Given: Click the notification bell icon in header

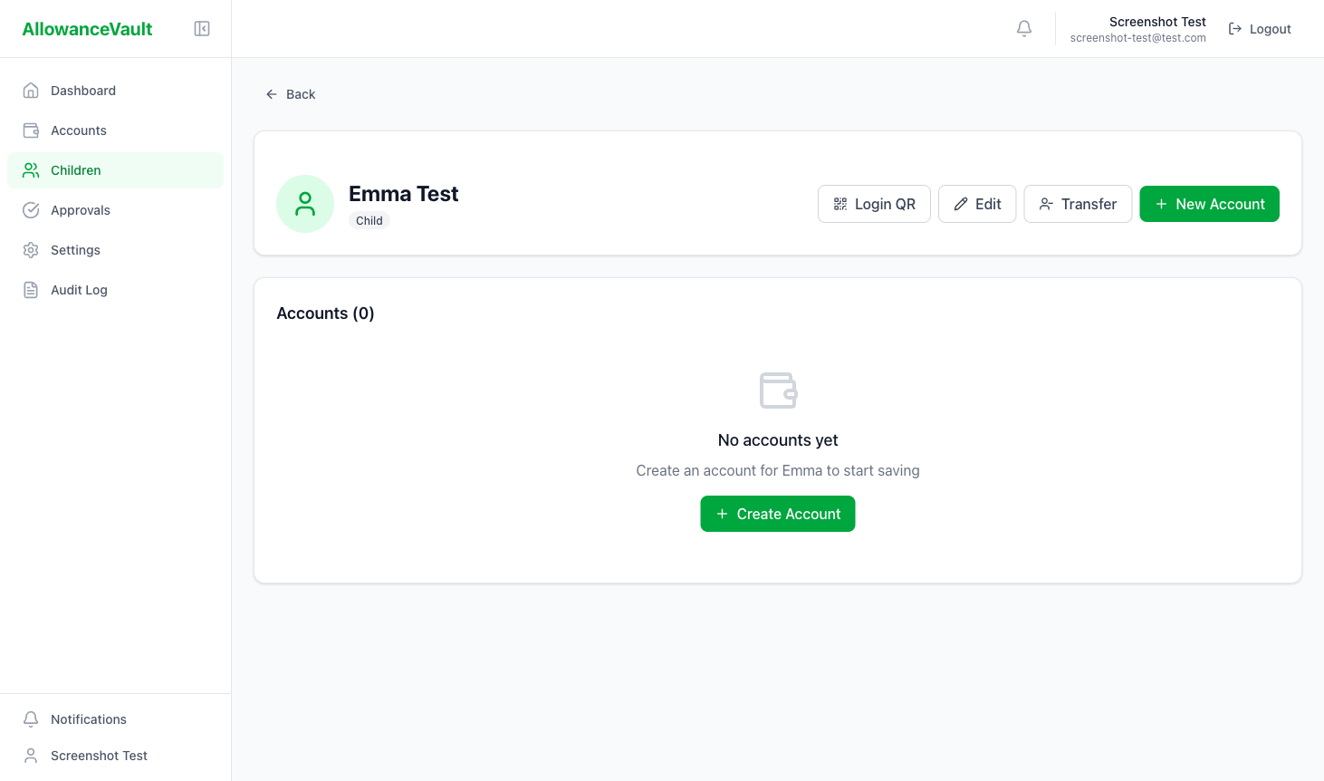Looking at the screenshot, I should pos(1024,29).
